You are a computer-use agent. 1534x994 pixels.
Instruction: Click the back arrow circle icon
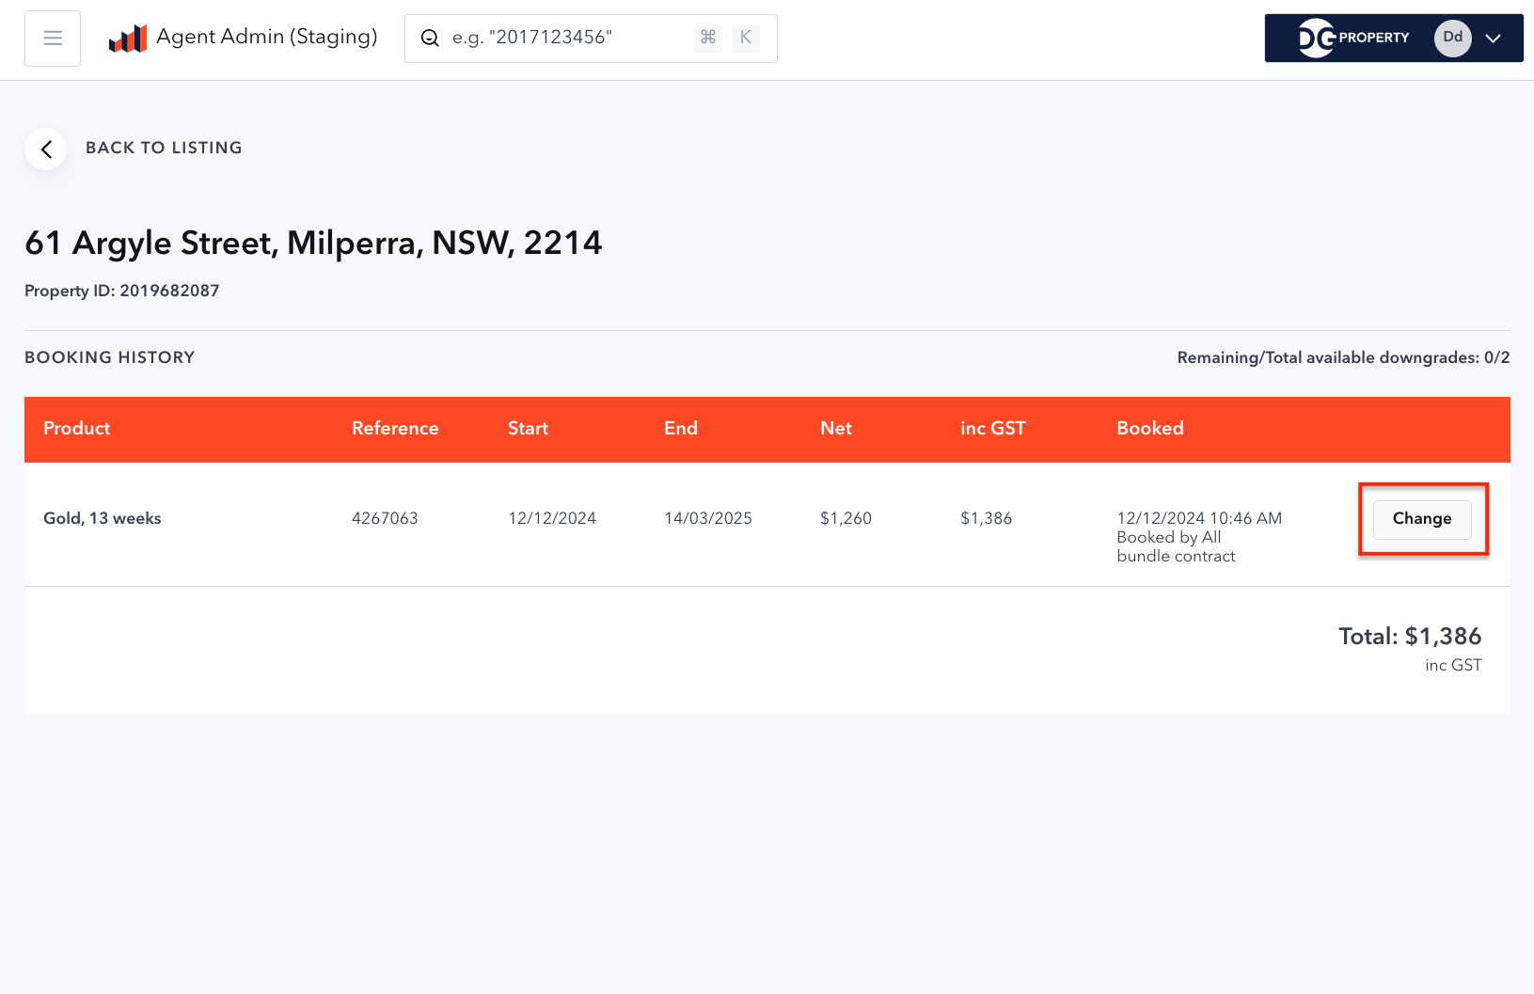point(45,149)
